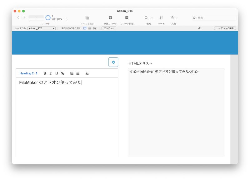This screenshot has height=180, width=250.
Task: Close the Addon_RTE window
Action: coord(15,11)
